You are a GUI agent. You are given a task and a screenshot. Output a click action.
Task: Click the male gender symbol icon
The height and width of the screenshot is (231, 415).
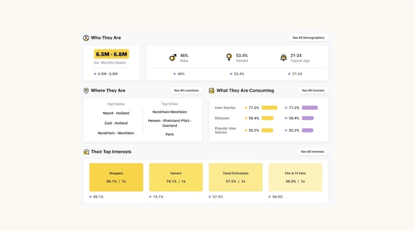173,57
